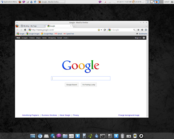The width and height of the screenshot is (174, 139).
Task: Open the drive disk icon in dock
Action: (x=46, y=136)
